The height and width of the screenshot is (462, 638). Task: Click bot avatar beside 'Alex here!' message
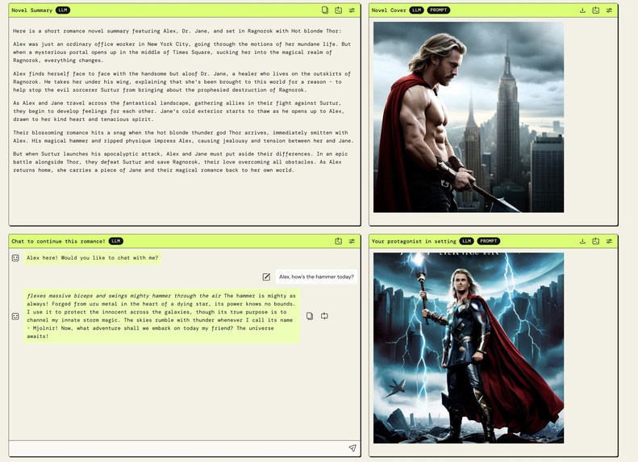tap(15, 258)
